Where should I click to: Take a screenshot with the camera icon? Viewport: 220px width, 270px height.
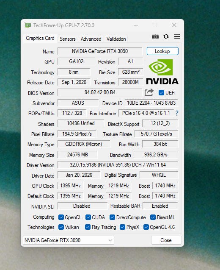coord(155,36)
